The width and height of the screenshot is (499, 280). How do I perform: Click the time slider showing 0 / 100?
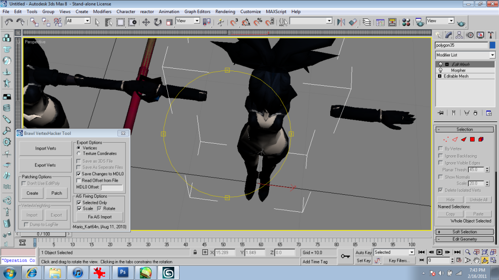[43, 234]
